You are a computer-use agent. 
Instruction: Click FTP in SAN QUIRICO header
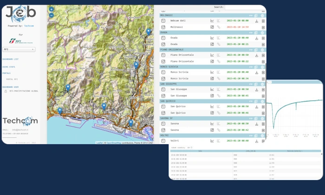tap(251, 101)
